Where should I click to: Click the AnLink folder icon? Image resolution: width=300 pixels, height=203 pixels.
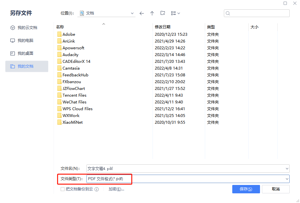pos(59,41)
